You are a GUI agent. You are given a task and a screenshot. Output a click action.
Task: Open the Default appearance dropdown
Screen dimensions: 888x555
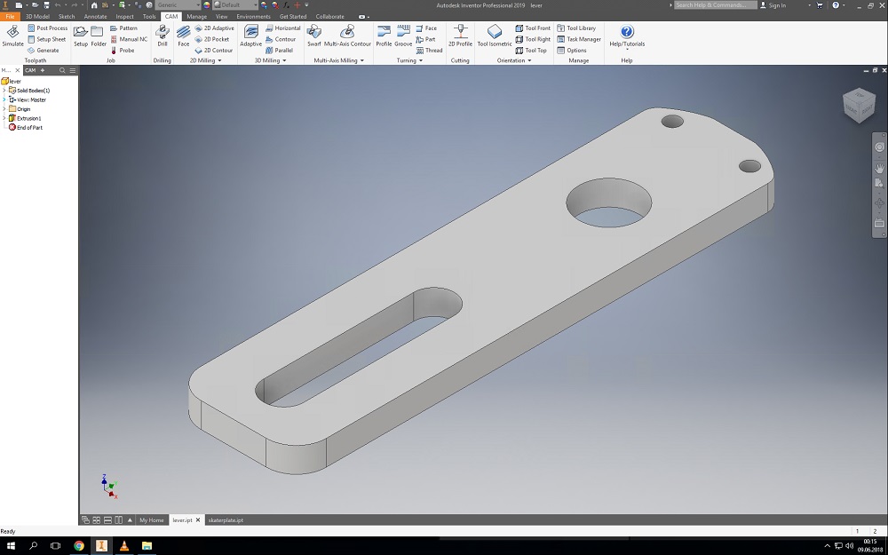click(x=235, y=5)
